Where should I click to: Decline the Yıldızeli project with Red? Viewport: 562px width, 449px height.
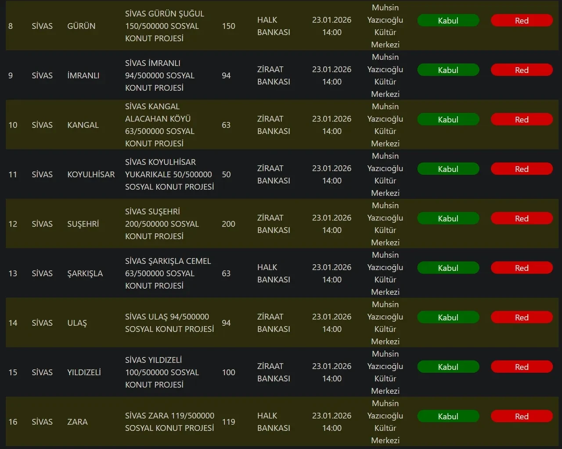tap(522, 367)
